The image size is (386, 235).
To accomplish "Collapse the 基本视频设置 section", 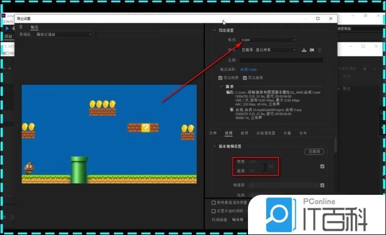I will (x=214, y=146).
